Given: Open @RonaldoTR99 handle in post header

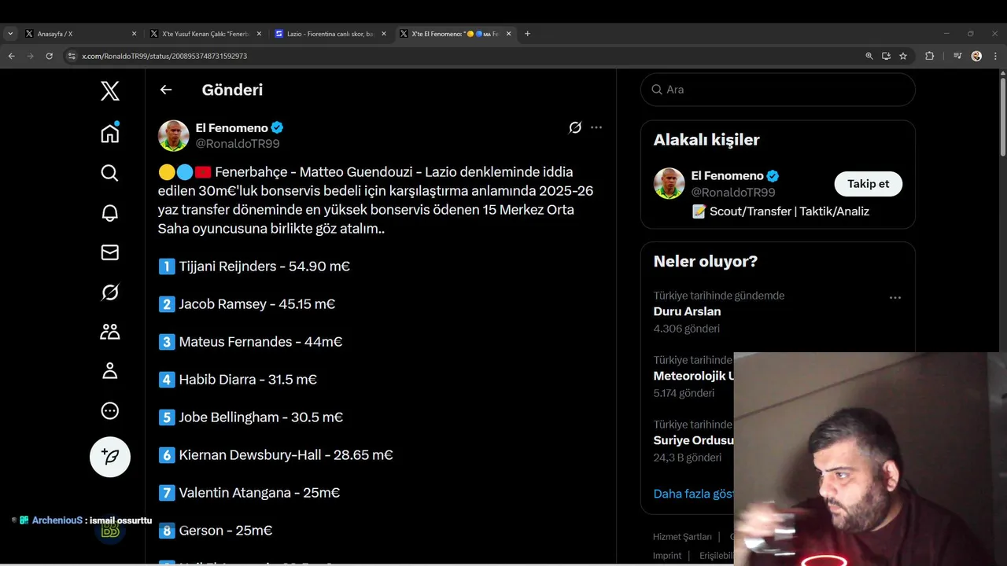Looking at the screenshot, I should (238, 144).
